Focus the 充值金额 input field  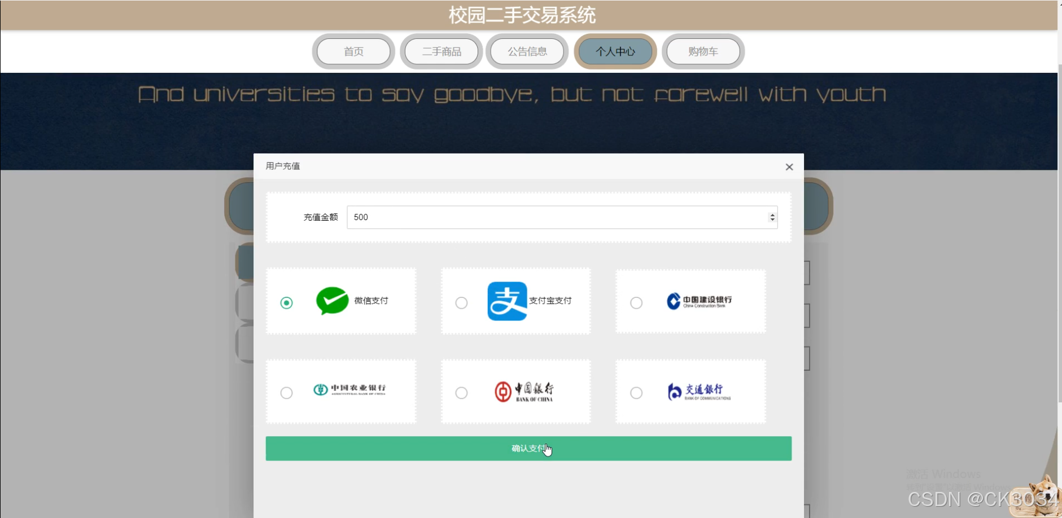coord(562,217)
